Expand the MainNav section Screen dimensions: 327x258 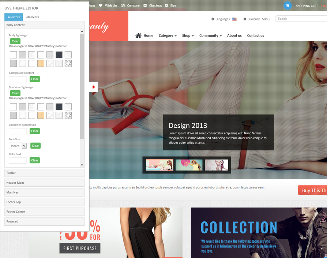pos(44,192)
